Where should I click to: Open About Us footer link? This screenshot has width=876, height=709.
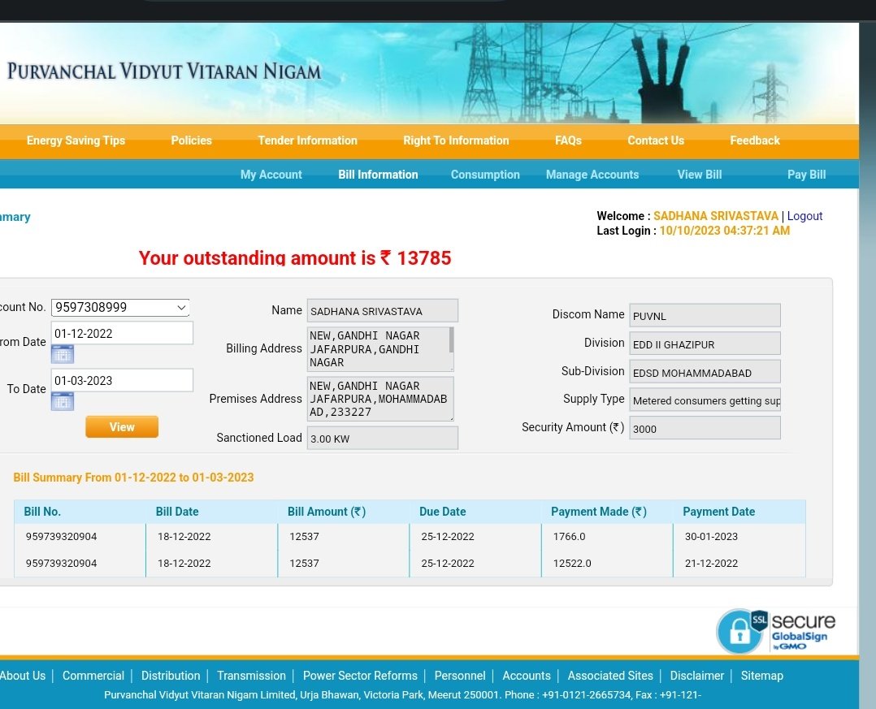pyautogui.click(x=23, y=676)
